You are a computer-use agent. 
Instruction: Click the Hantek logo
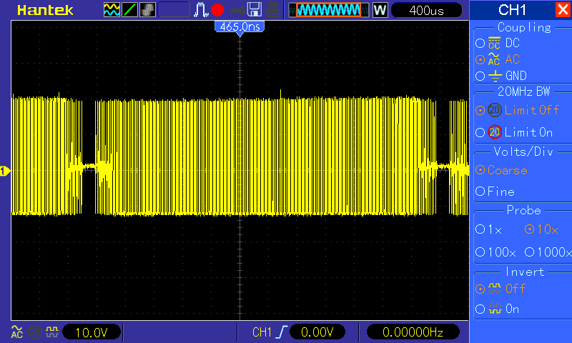pyautogui.click(x=45, y=10)
